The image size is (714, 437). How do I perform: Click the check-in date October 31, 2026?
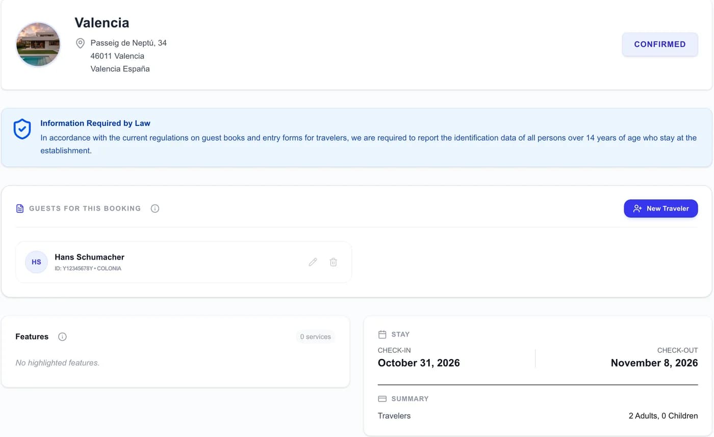[419, 363]
